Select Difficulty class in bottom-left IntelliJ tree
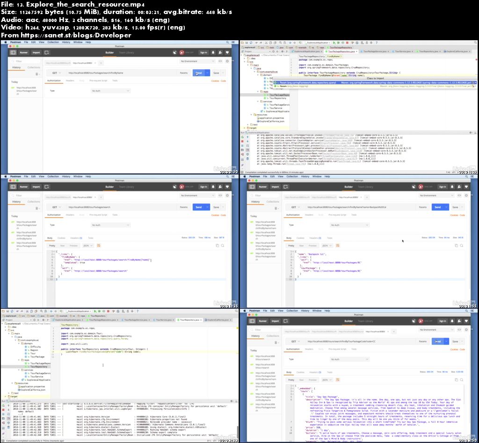 click(35, 347)
